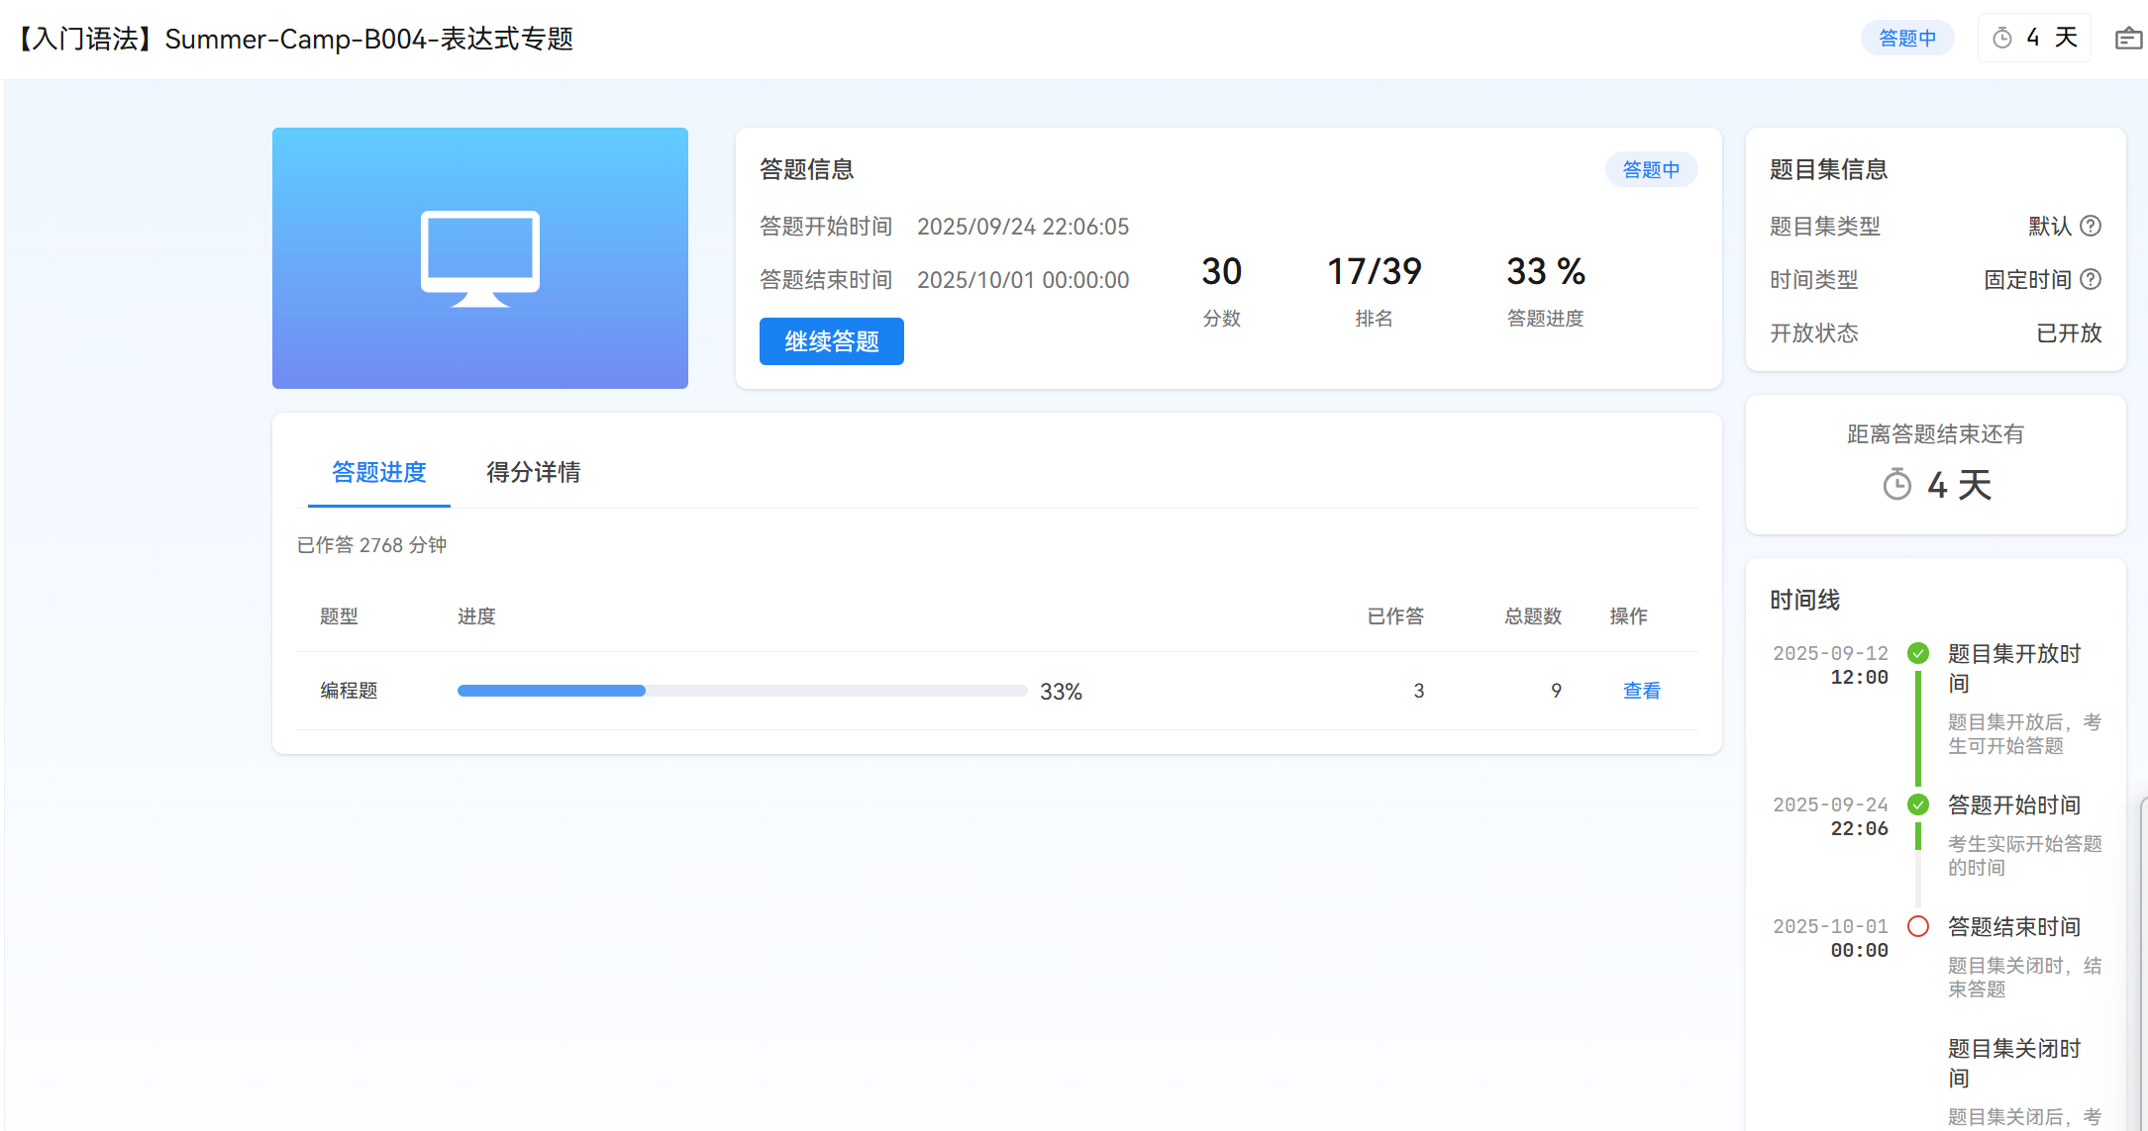Click the score value 30
The image size is (2148, 1131).
(1221, 271)
